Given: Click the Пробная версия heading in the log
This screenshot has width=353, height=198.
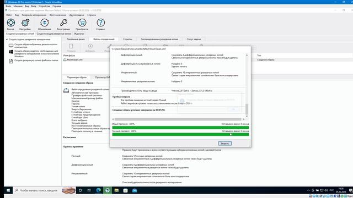Looking at the screenshot, I should [x=121, y=97].
